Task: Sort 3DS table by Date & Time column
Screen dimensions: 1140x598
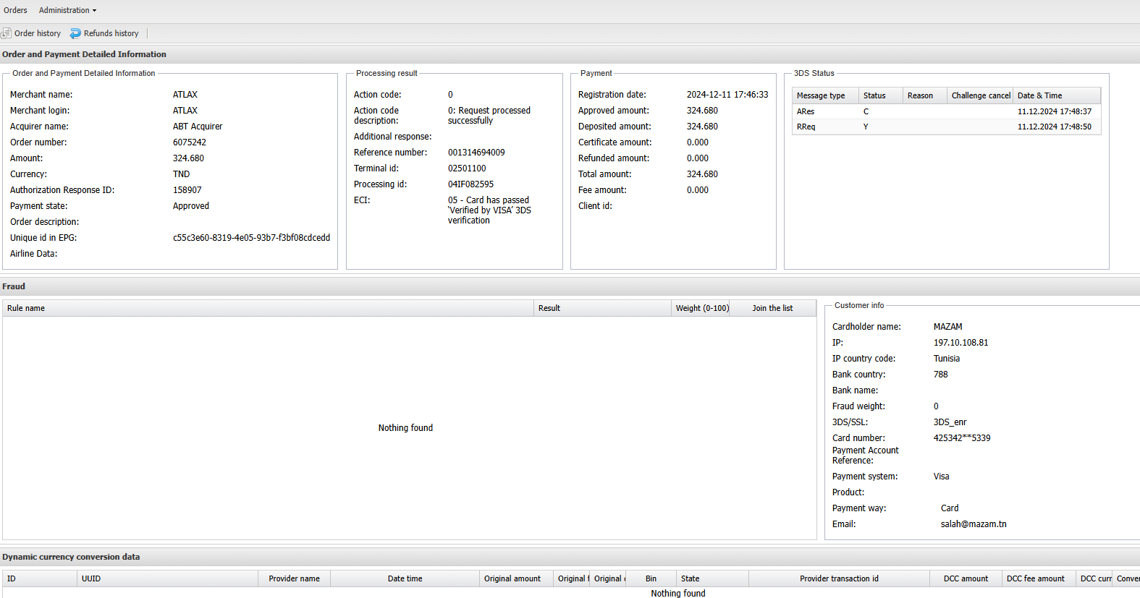Action: tap(1039, 95)
